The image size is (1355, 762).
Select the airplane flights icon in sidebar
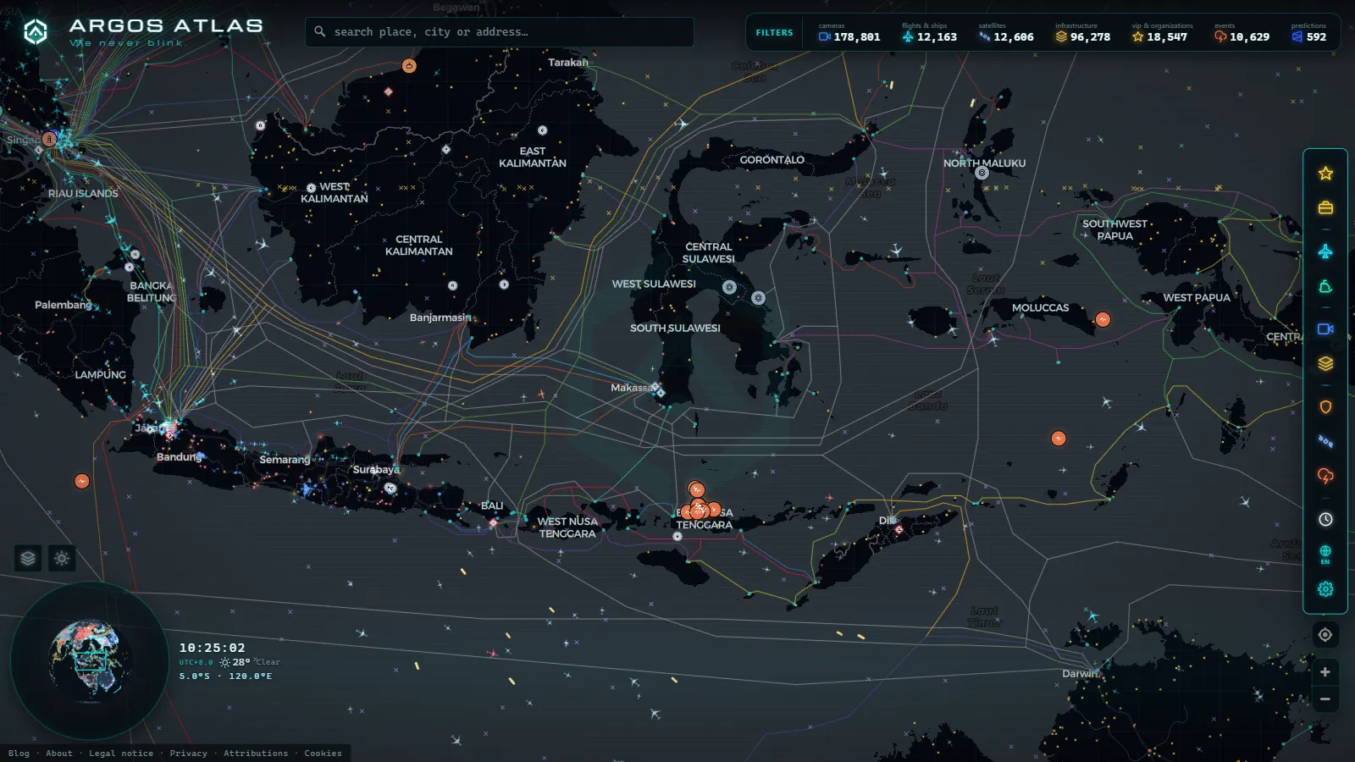[x=1325, y=251]
